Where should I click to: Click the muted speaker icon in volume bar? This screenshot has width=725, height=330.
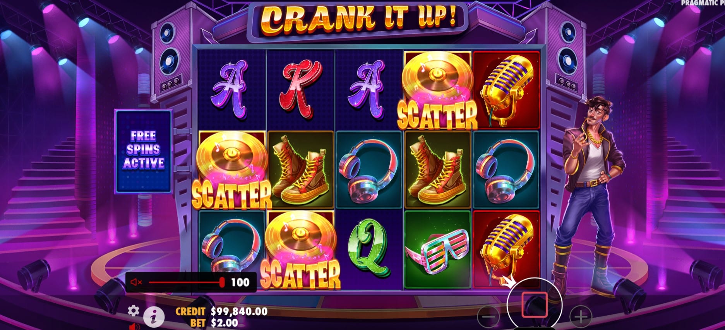point(136,282)
